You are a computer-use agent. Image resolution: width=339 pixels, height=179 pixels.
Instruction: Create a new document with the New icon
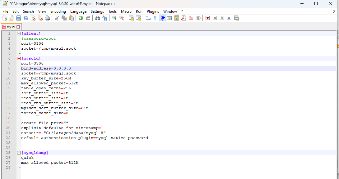[5, 18]
